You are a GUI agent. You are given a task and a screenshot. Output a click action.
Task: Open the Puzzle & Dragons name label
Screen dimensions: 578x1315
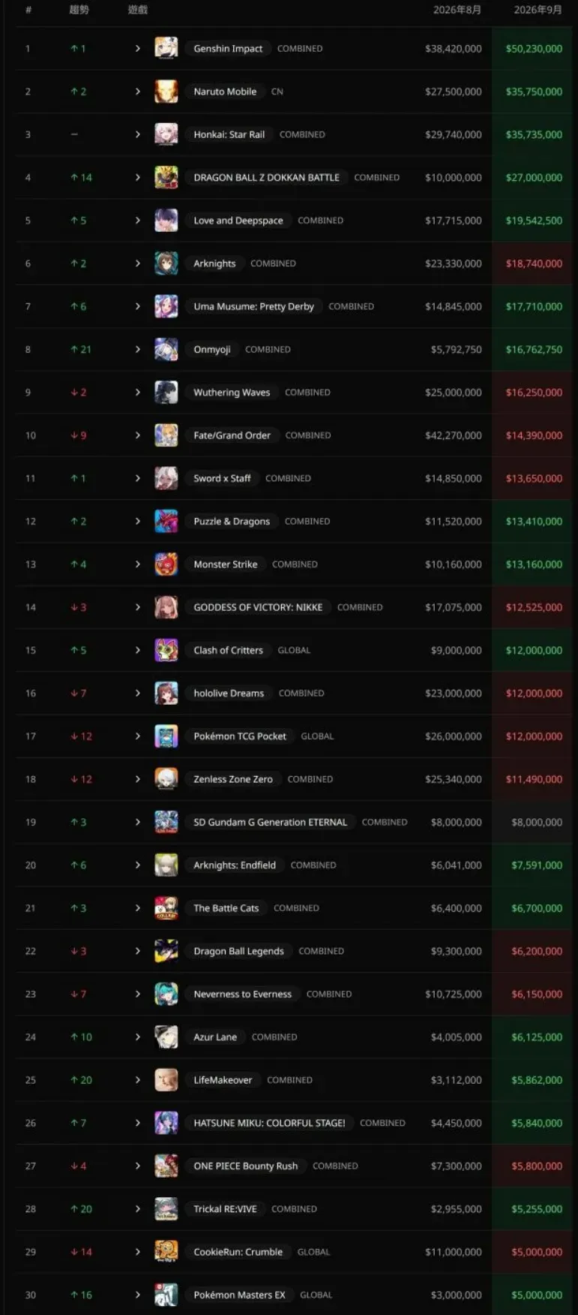click(232, 522)
